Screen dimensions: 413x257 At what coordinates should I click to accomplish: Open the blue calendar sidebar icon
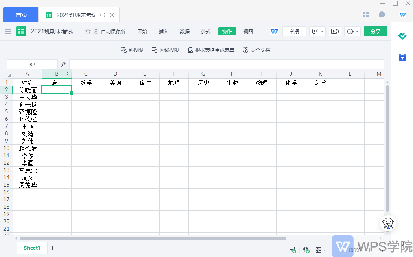(x=402, y=57)
